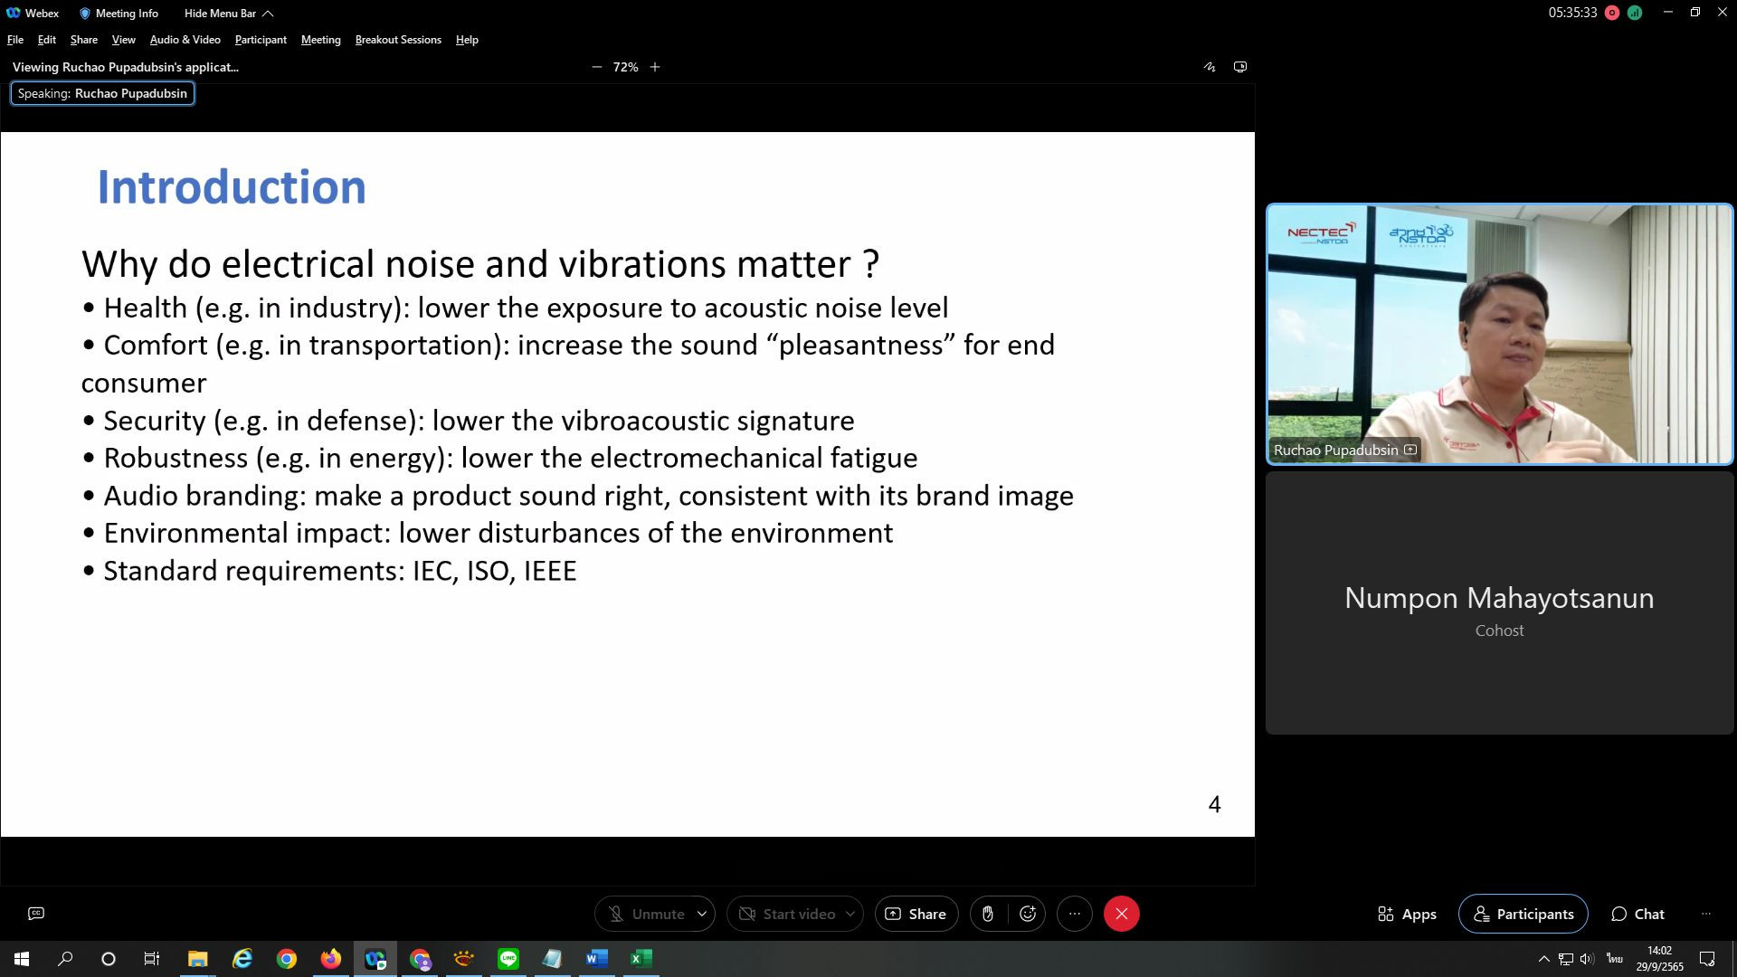Select Ruchao Pupadubsin's video thumbnail
This screenshot has height=977, width=1737.
tap(1500, 334)
